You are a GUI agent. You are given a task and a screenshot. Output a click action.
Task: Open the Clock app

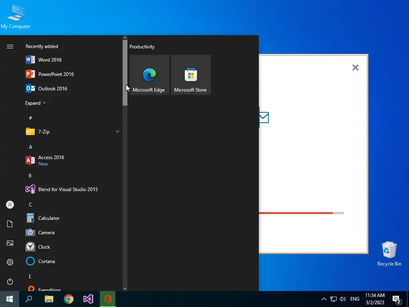click(x=73, y=247)
